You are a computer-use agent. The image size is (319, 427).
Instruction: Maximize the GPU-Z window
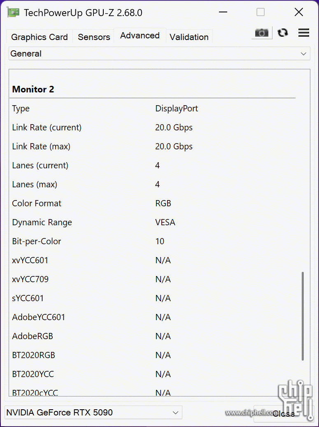point(261,12)
